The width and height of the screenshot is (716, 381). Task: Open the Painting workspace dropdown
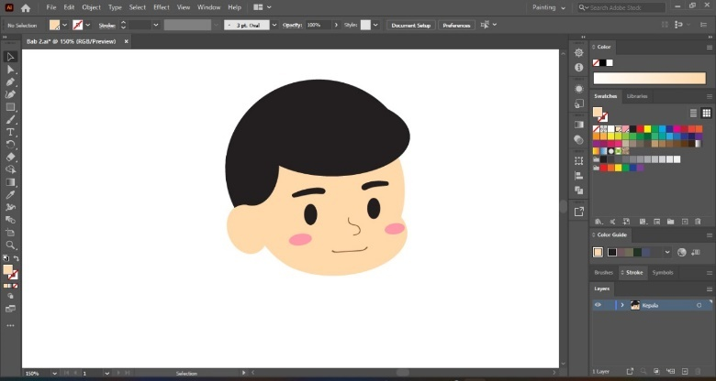click(548, 7)
